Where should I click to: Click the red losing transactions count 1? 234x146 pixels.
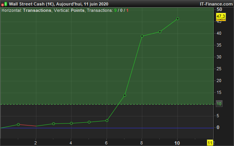pos(127,10)
